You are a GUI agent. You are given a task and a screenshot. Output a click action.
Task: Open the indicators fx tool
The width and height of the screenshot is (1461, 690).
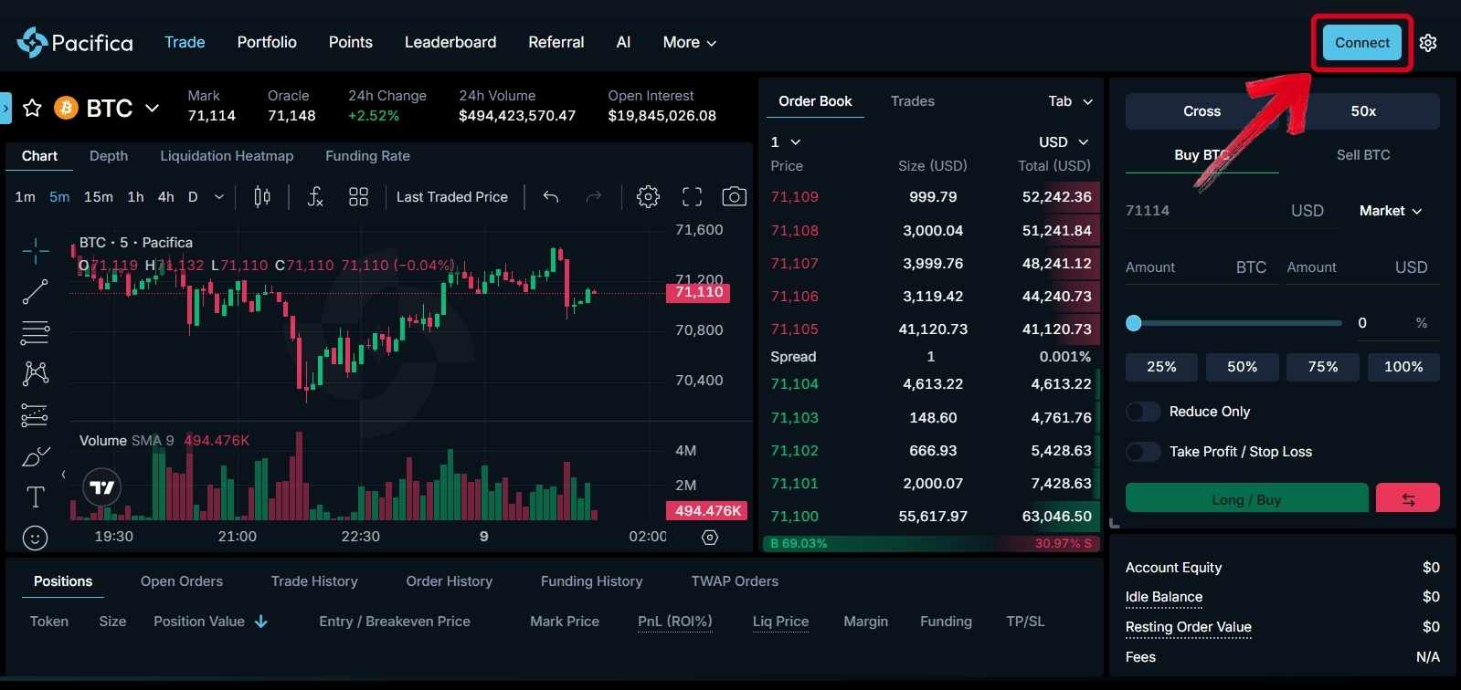coord(315,197)
